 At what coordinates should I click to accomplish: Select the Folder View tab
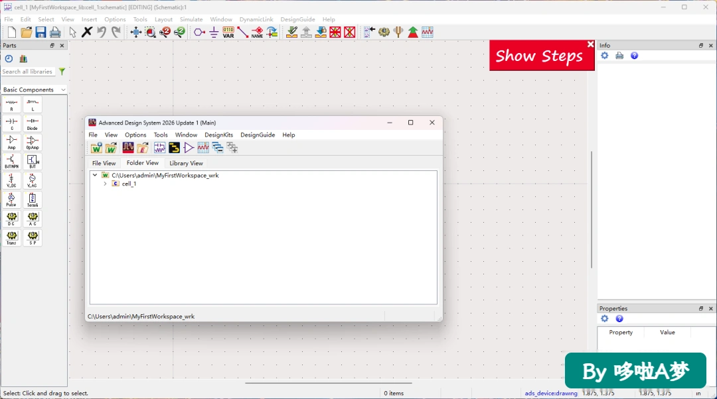(x=143, y=162)
